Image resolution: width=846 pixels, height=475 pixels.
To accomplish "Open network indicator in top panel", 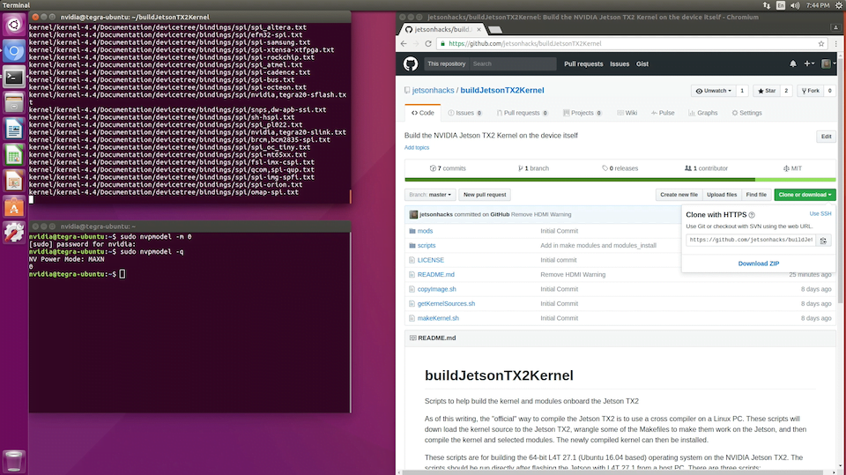I will (x=767, y=5).
